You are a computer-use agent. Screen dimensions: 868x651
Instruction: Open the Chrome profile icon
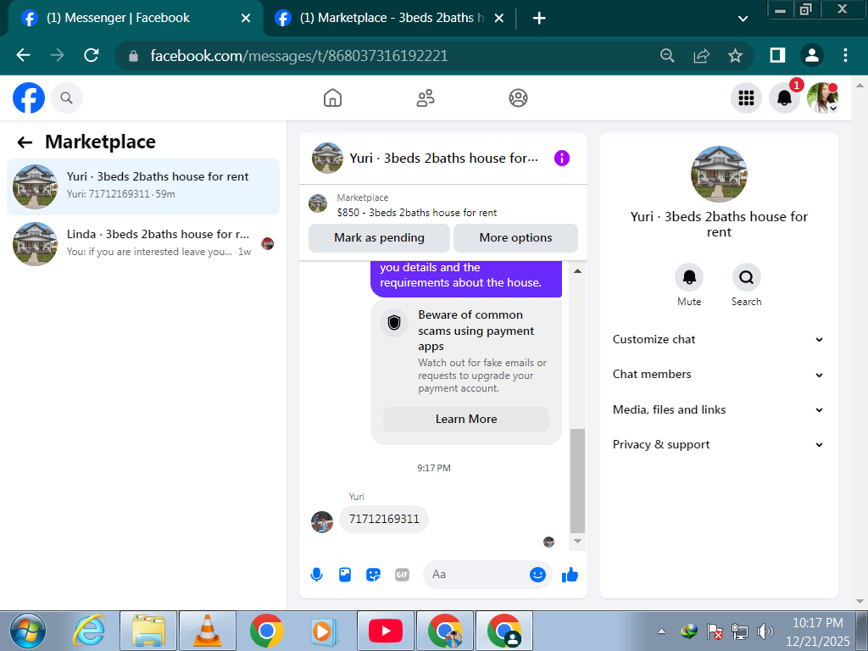pyautogui.click(x=811, y=55)
